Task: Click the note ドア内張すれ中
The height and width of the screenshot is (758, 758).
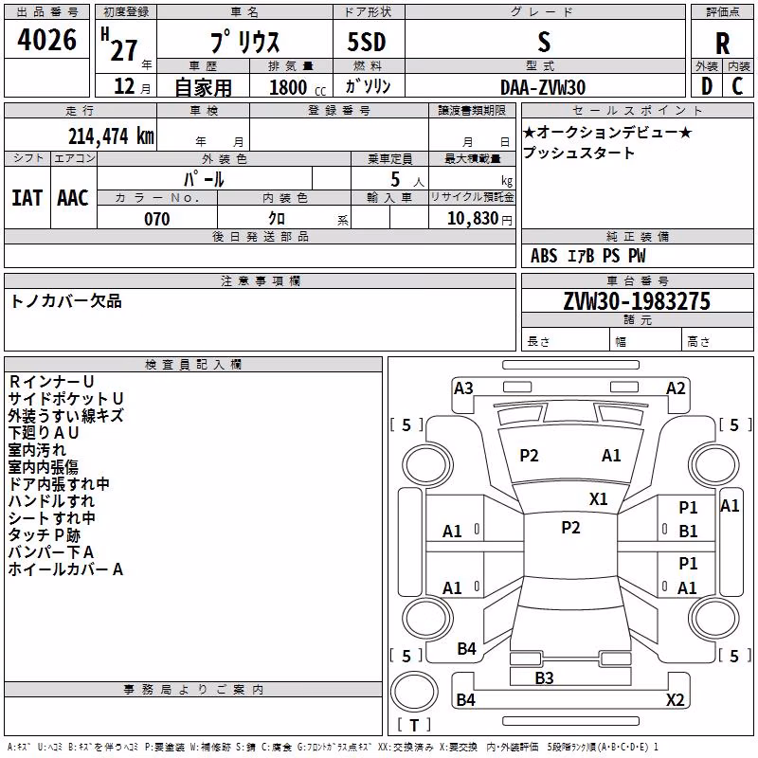Action: pos(59,484)
